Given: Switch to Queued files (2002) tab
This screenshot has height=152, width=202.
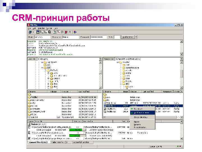Looking at the screenshot, I should [38, 142].
